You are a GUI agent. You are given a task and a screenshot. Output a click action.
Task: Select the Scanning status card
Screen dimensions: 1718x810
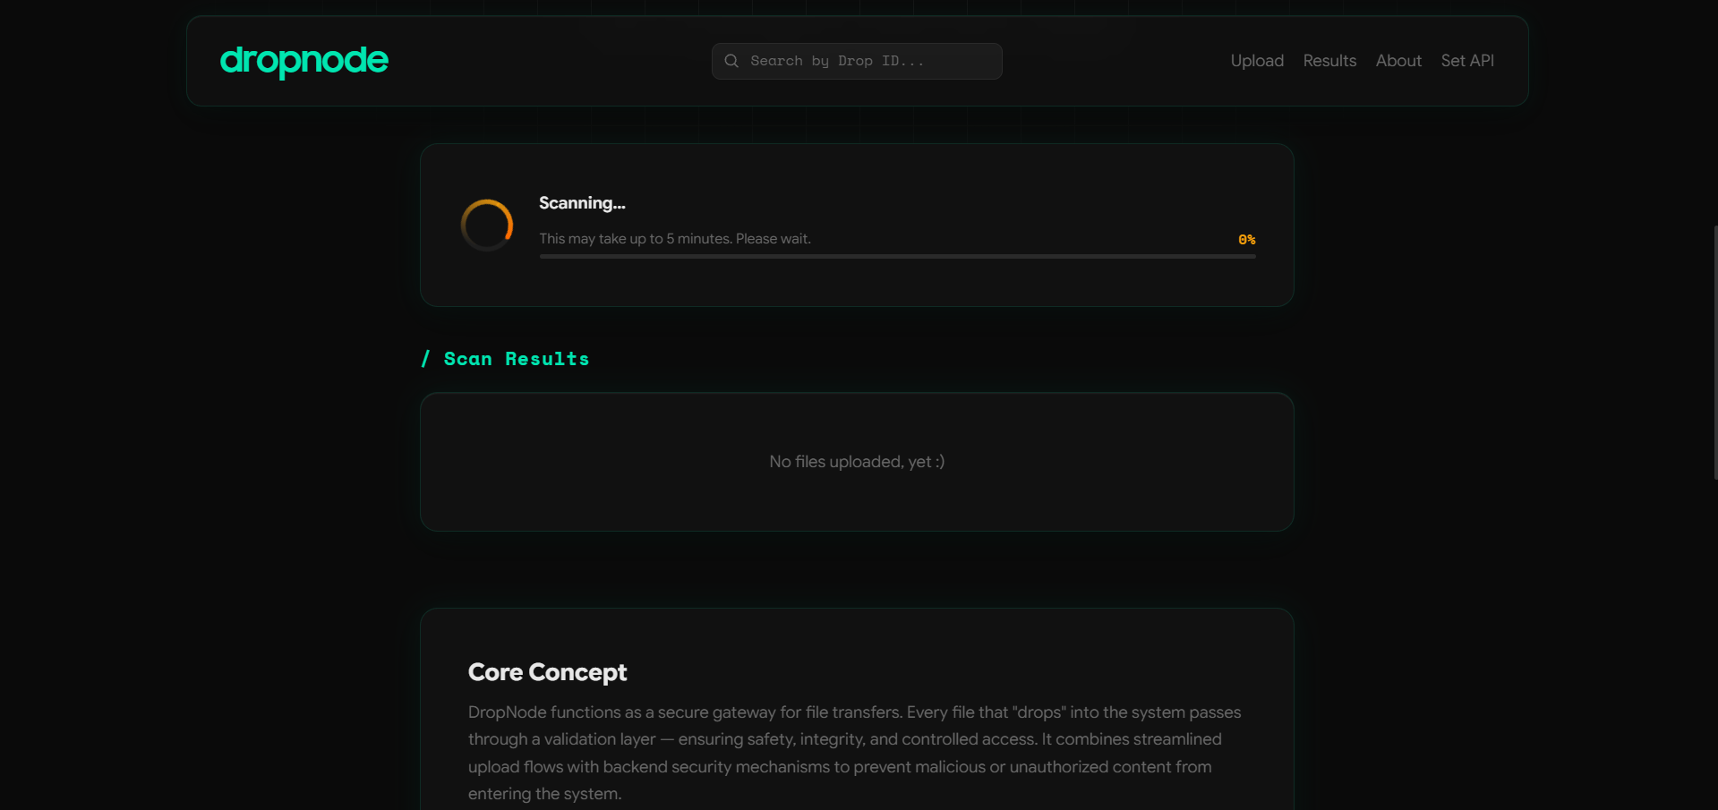point(856,225)
